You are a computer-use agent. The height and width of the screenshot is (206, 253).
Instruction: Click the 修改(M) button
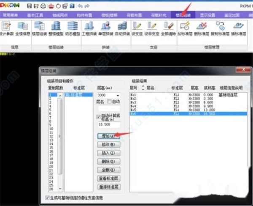point(109,145)
